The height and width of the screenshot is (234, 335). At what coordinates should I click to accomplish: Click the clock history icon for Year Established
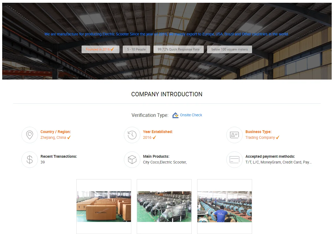click(132, 135)
